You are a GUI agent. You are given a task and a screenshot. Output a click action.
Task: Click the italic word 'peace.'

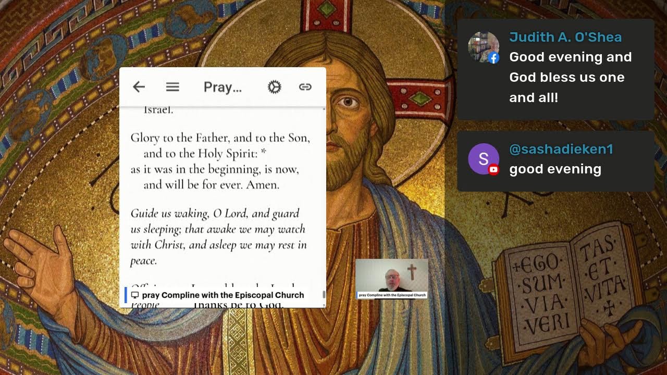click(143, 261)
